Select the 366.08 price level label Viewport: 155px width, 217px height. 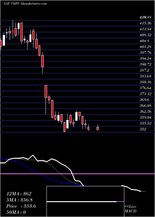coord(145,106)
